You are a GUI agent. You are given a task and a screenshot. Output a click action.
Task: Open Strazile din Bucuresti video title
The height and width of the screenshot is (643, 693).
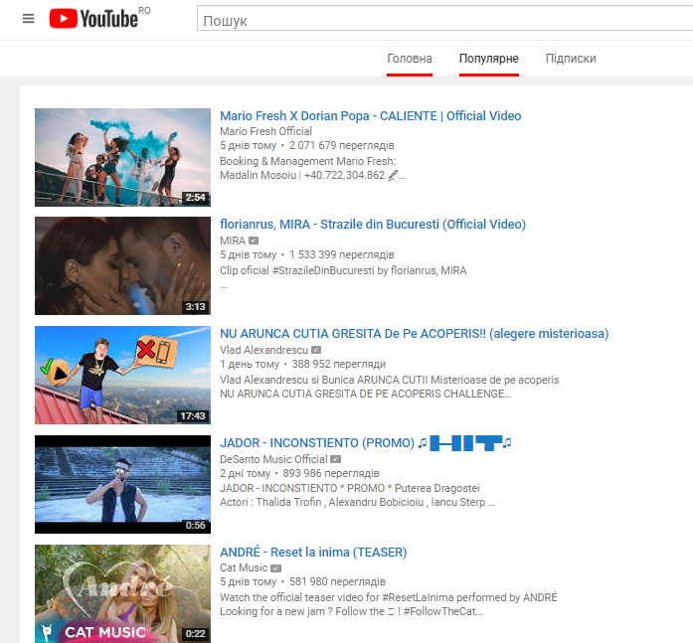373,225
